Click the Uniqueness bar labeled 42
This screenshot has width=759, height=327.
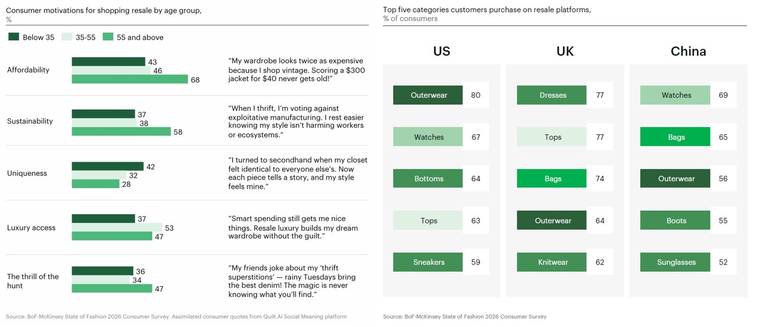tap(108, 166)
